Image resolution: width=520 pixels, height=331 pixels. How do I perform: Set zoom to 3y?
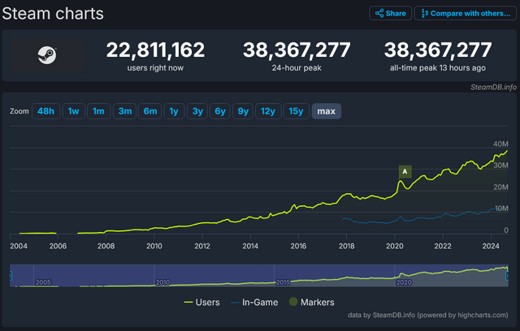[197, 111]
